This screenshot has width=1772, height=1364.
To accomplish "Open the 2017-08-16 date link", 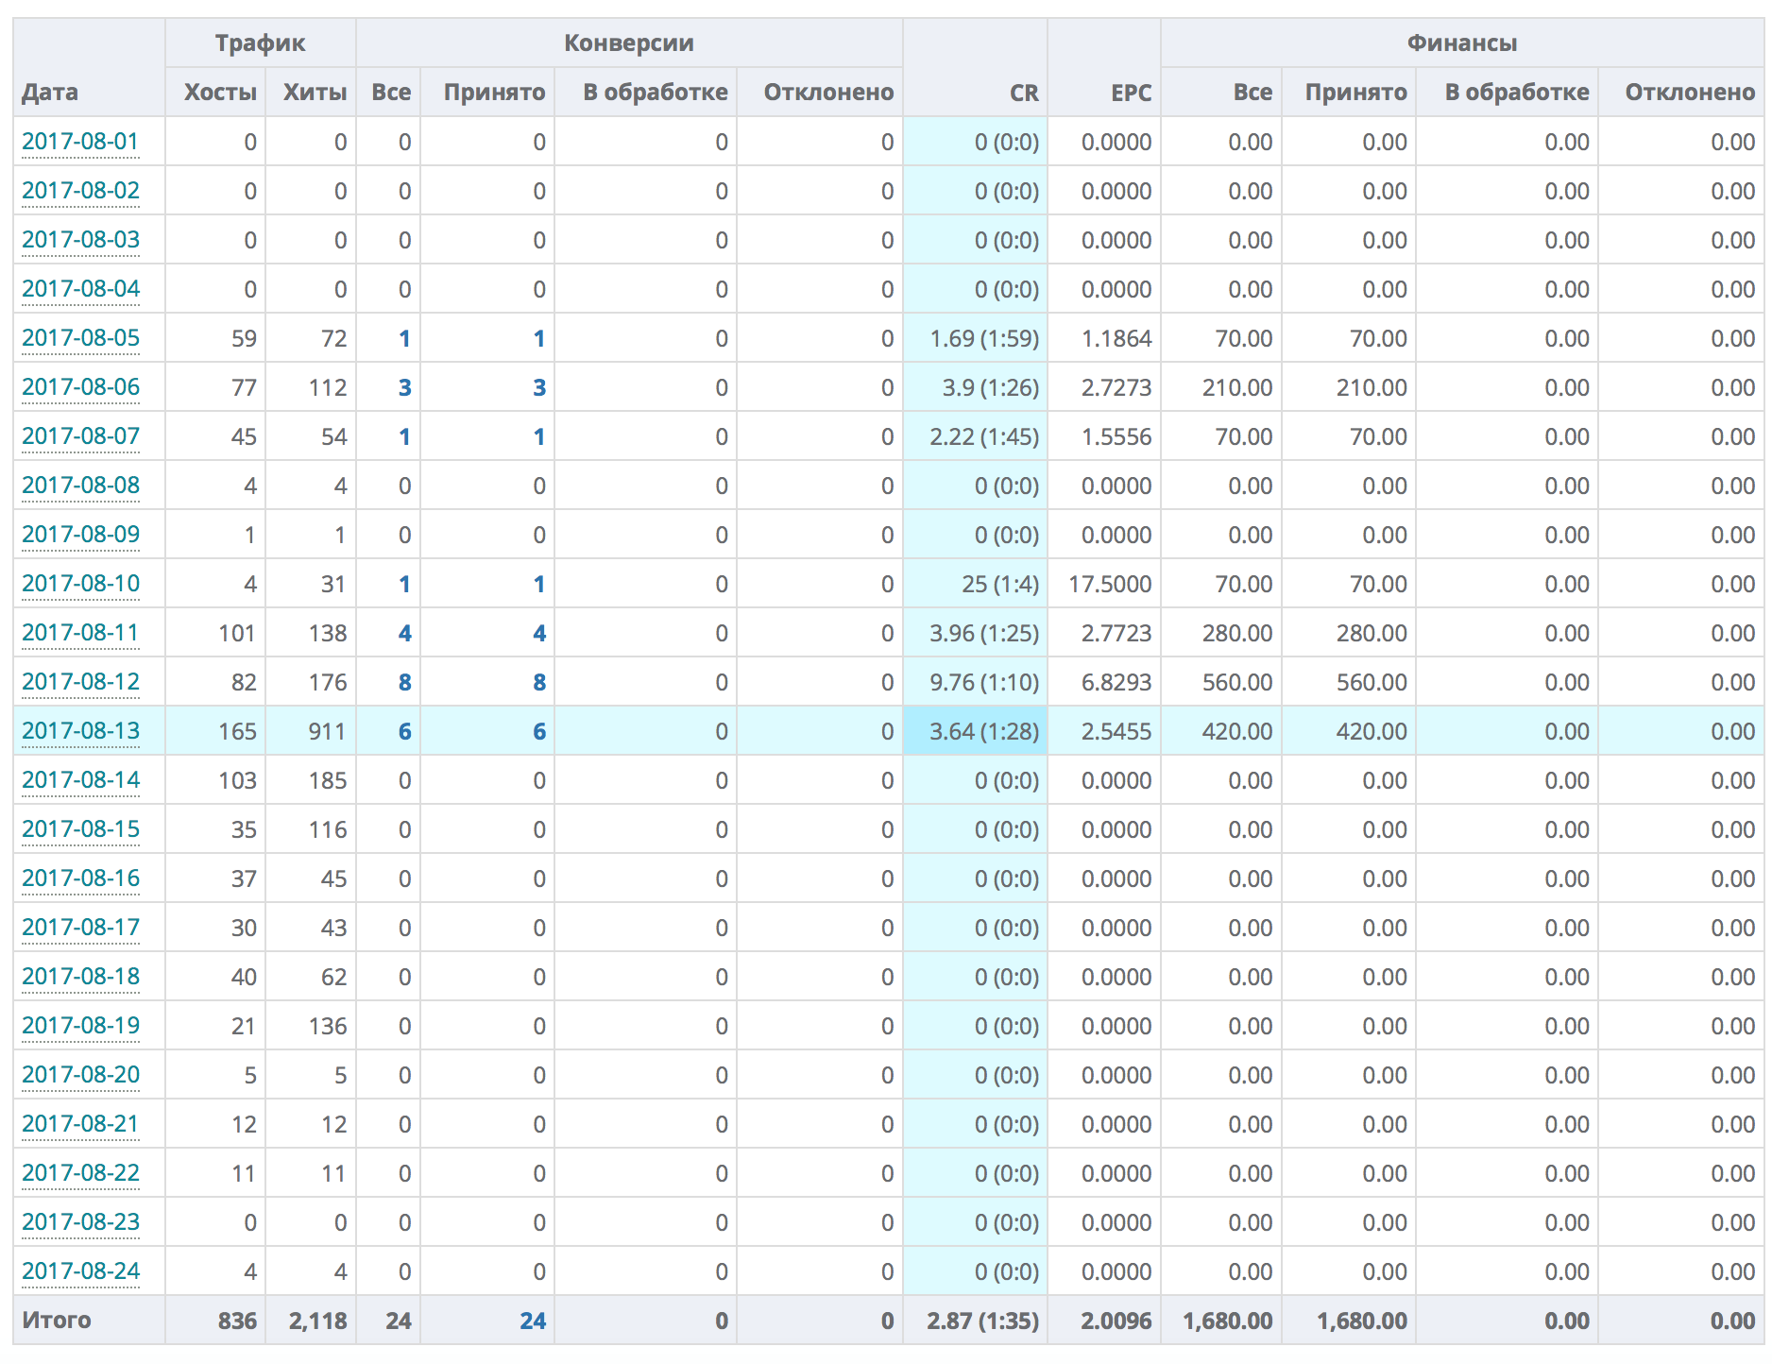I will (x=80, y=878).
